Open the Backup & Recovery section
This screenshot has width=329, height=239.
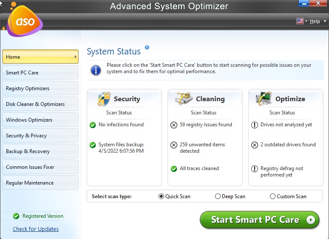[x=40, y=151]
